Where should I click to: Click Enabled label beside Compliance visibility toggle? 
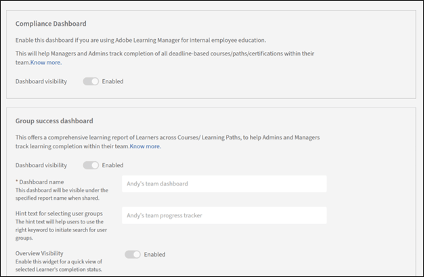(x=112, y=81)
